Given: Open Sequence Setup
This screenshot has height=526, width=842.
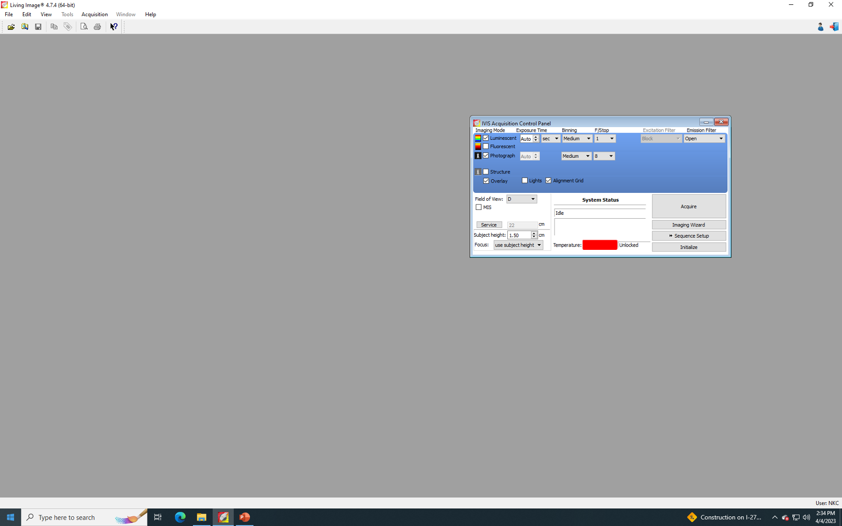Looking at the screenshot, I should coord(689,236).
